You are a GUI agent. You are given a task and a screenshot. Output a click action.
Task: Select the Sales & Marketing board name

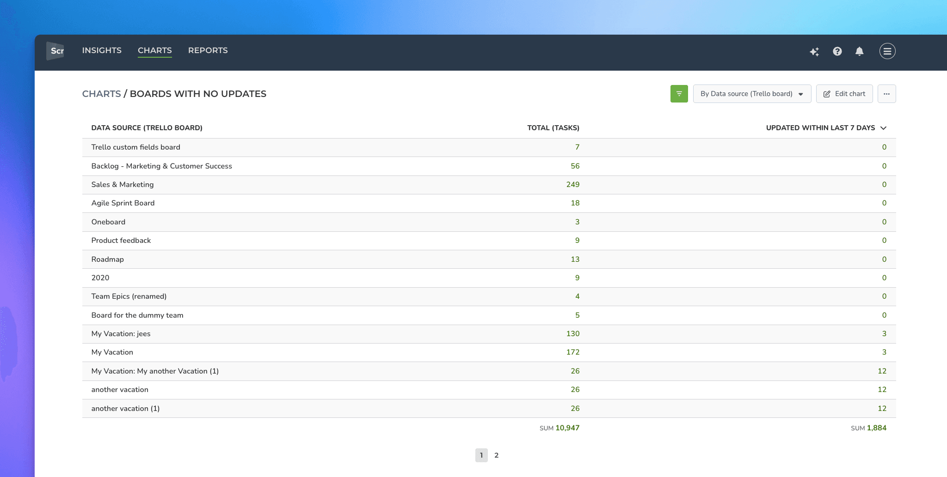pos(123,185)
